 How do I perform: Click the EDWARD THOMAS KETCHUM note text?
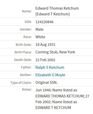tap(60, 96)
